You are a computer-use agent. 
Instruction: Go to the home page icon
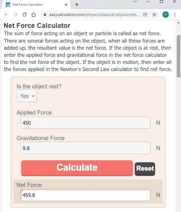[x=33, y=14]
